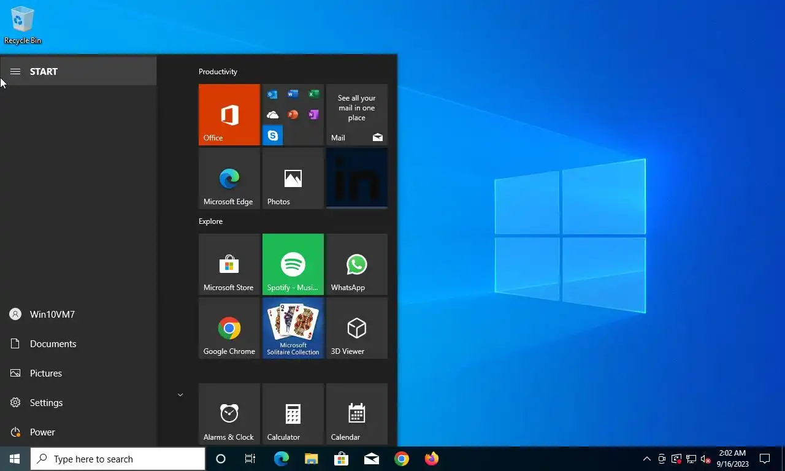Click the Explore group heading

(x=210, y=221)
